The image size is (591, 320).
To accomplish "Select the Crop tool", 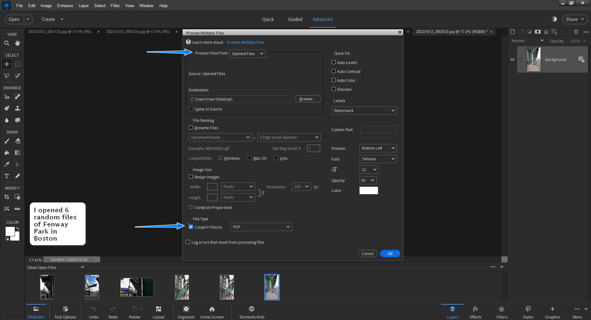I will (x=7, y=197).
